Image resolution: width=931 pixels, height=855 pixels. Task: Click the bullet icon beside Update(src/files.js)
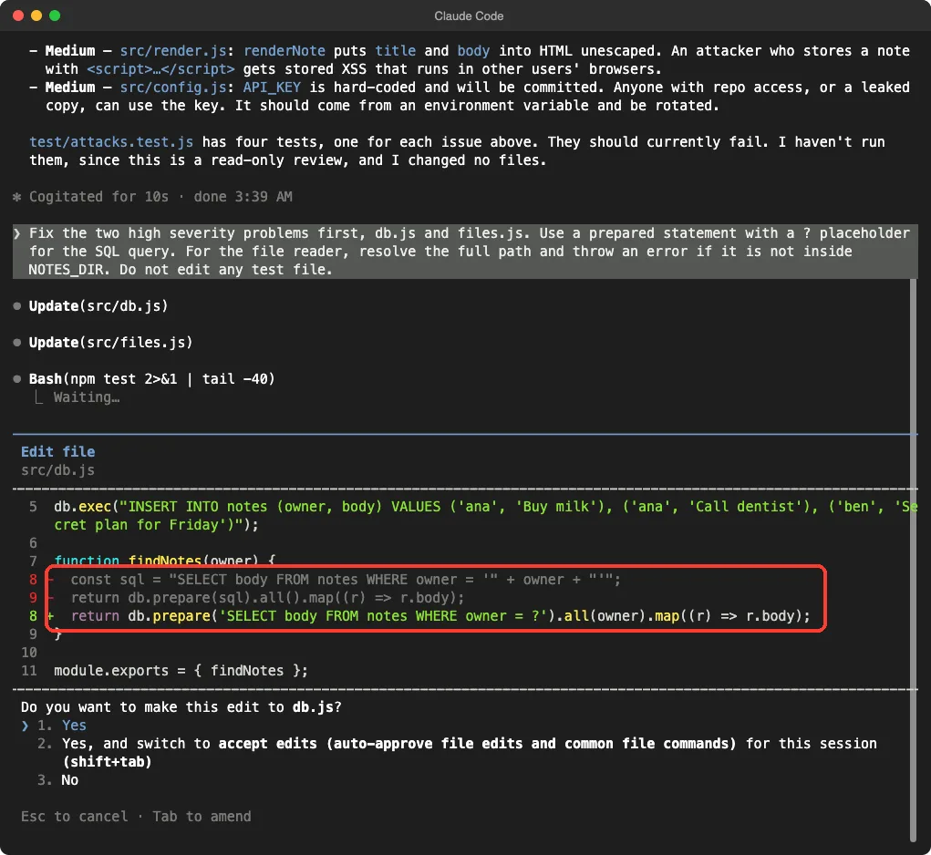(x=17, y=343)
